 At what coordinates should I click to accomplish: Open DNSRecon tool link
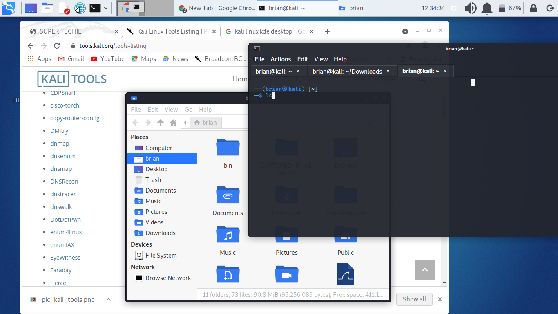pos(64,182)
